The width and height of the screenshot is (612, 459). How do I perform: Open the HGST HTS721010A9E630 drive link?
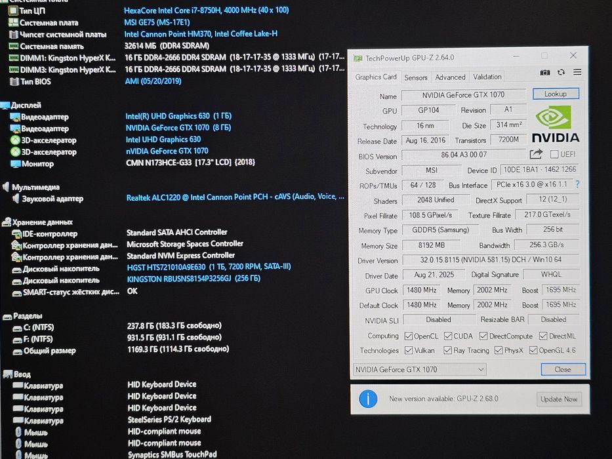(x=209, y=267)
